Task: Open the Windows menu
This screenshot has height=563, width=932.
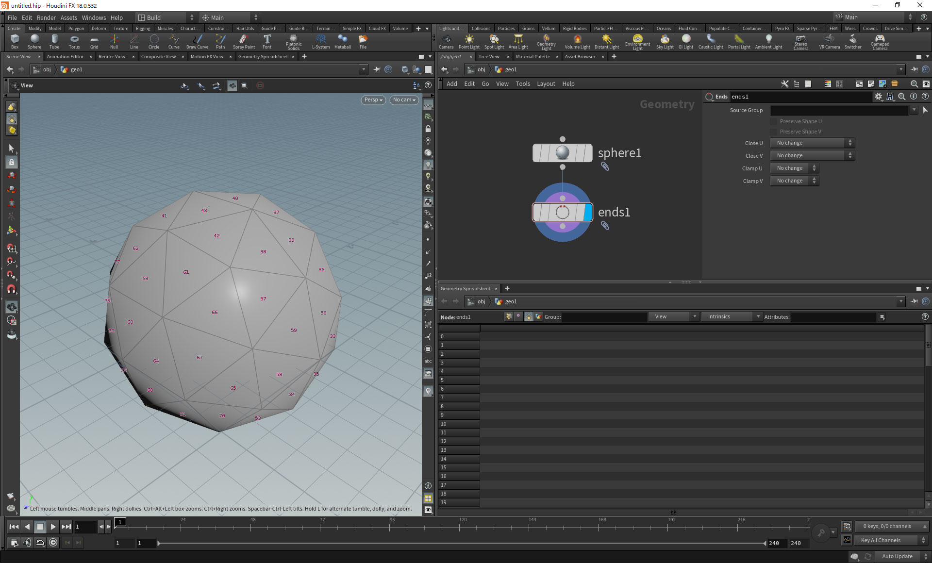Action: pos(94,17)
